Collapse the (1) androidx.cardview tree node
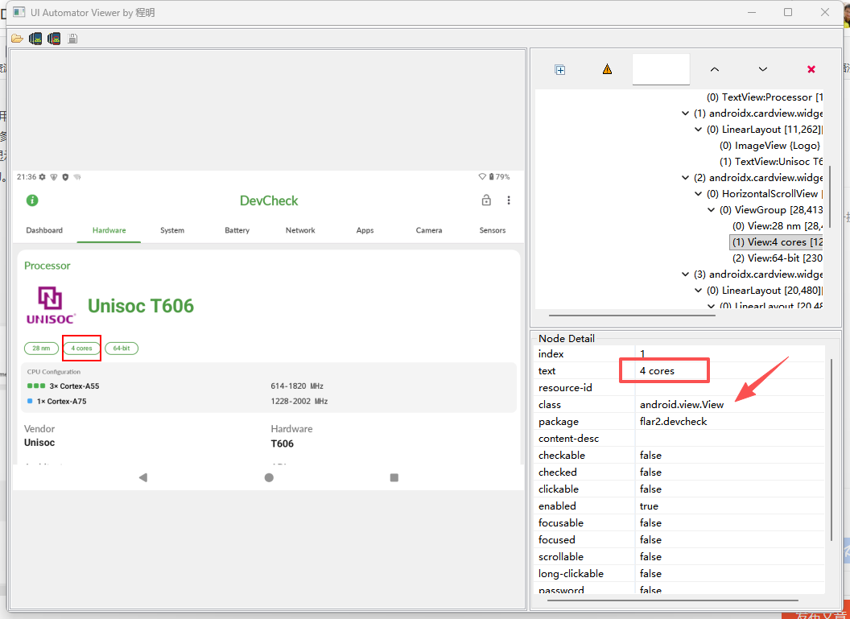This screenshot has height=619, width=850. tap(685, 113)
